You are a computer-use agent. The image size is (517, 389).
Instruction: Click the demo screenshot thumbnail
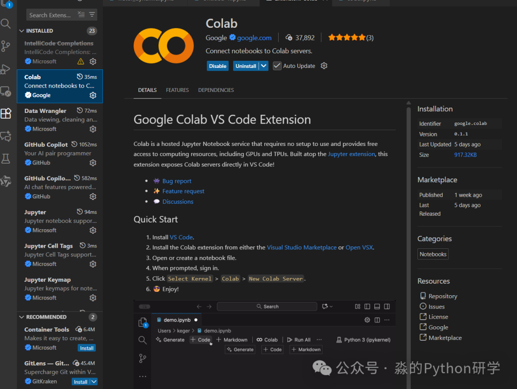tap(264, 345)
